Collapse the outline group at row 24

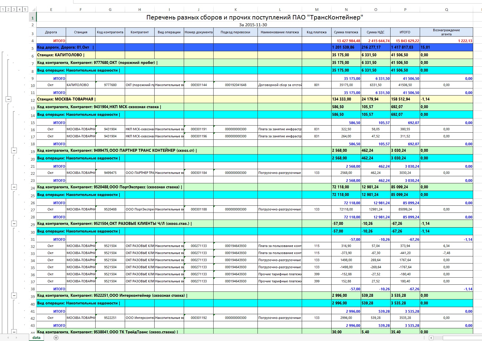pos(14,187)
